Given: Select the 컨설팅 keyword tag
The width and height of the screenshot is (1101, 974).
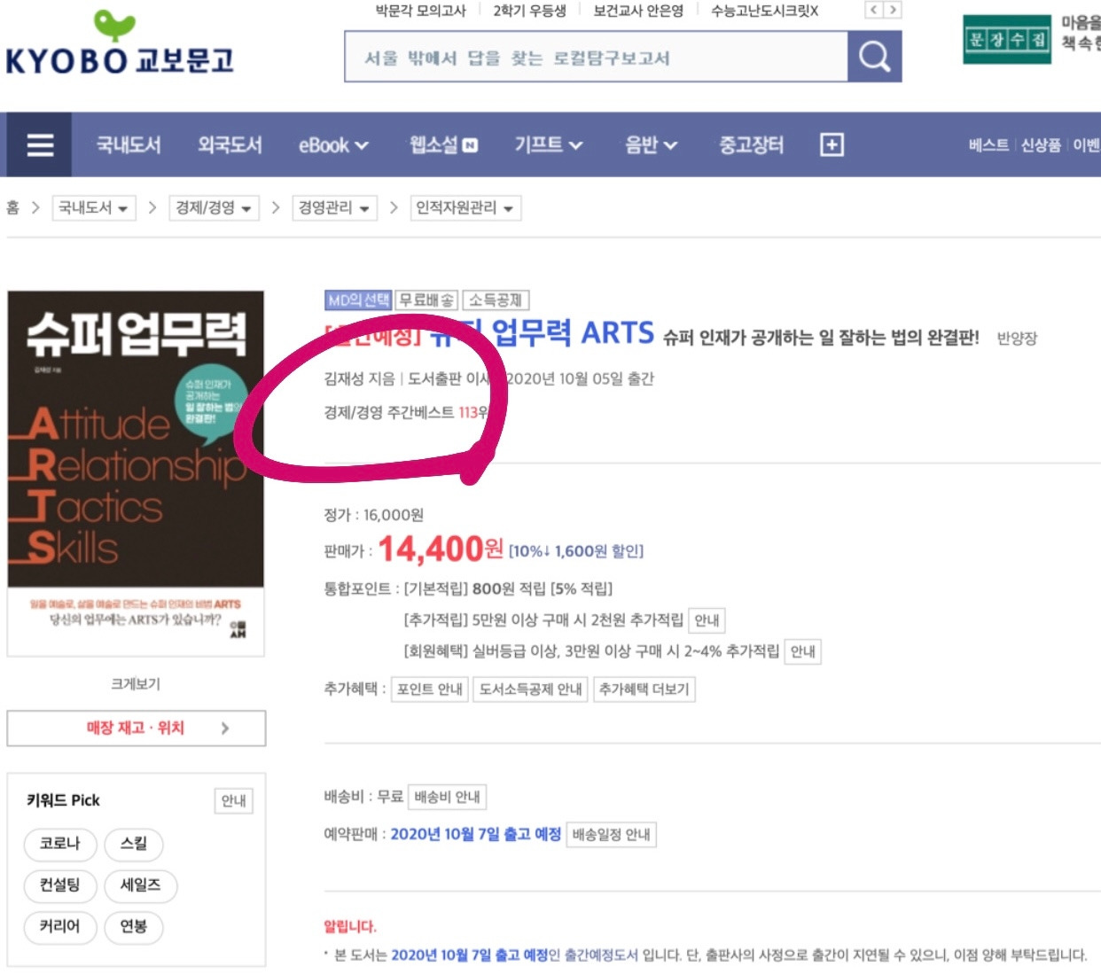Looking at the screenshot, I should [x=60, y=884].
